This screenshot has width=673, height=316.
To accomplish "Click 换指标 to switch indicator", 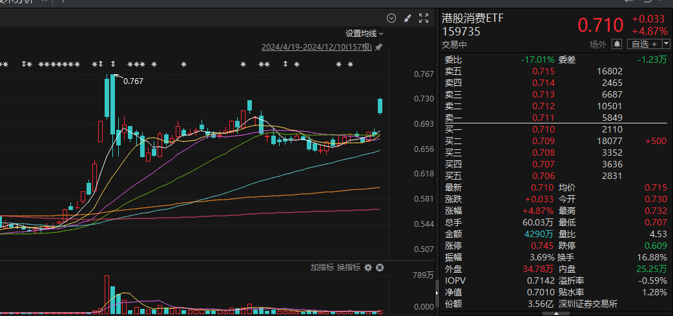I will click(x=348, y=268).
